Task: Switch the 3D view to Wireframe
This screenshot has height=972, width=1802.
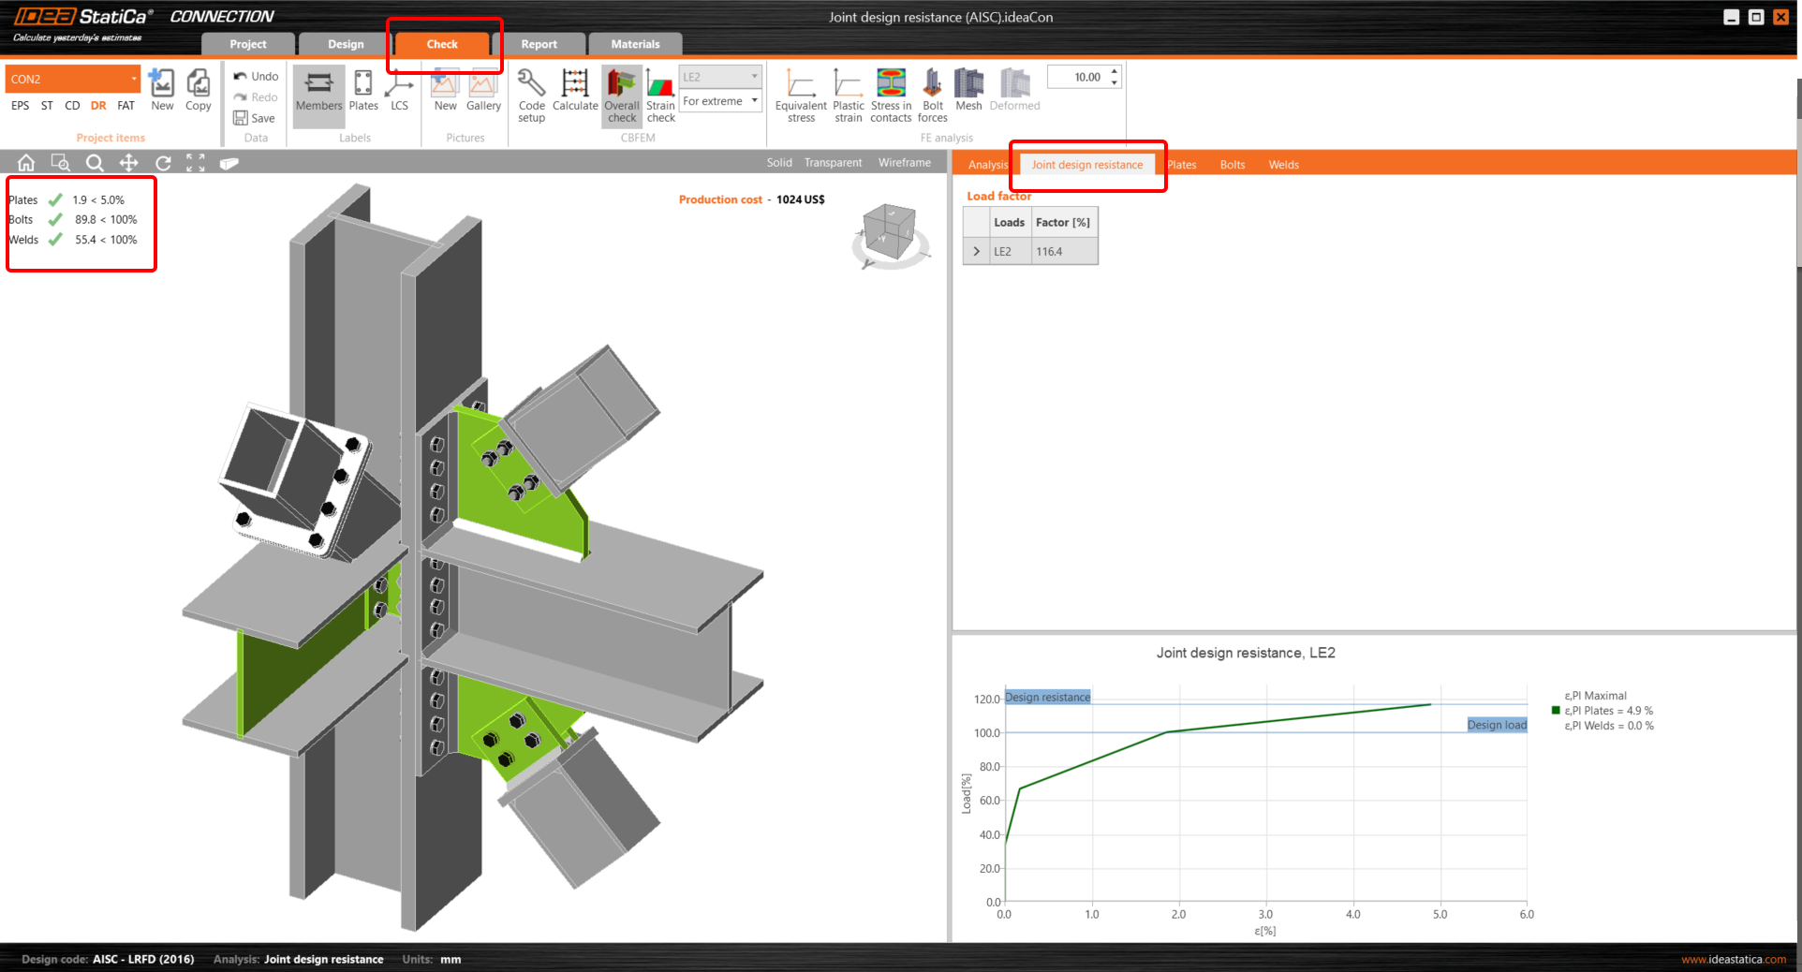Action: pos(903,162)
